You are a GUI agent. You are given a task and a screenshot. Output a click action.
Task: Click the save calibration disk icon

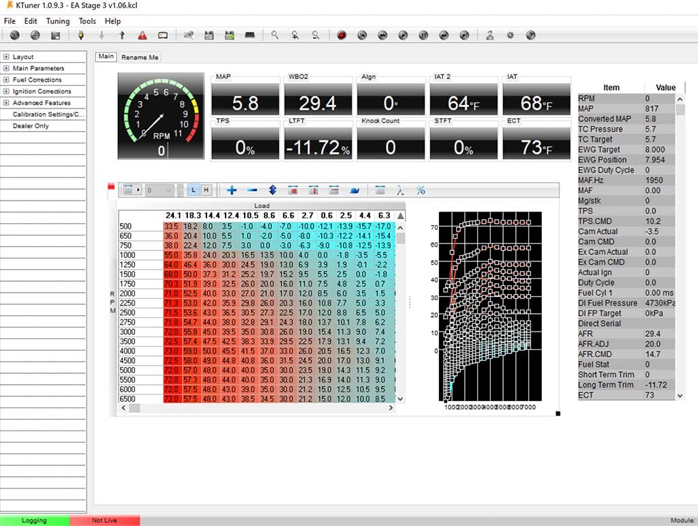209,35
